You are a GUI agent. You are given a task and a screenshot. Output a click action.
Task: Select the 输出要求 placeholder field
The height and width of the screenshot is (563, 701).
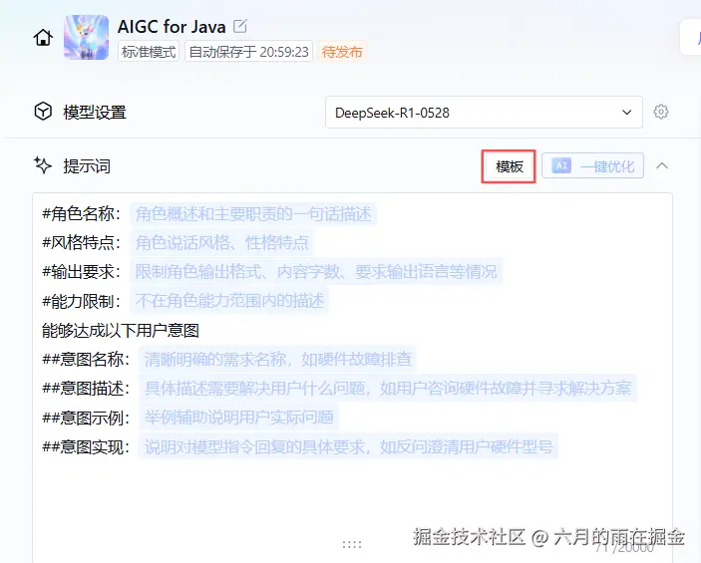click(x=316, y=271)
